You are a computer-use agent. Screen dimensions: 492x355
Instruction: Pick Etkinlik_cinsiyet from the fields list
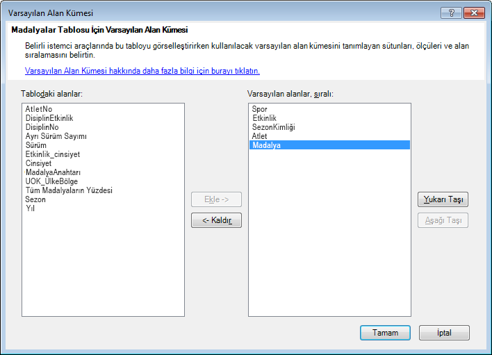point(52,154)
